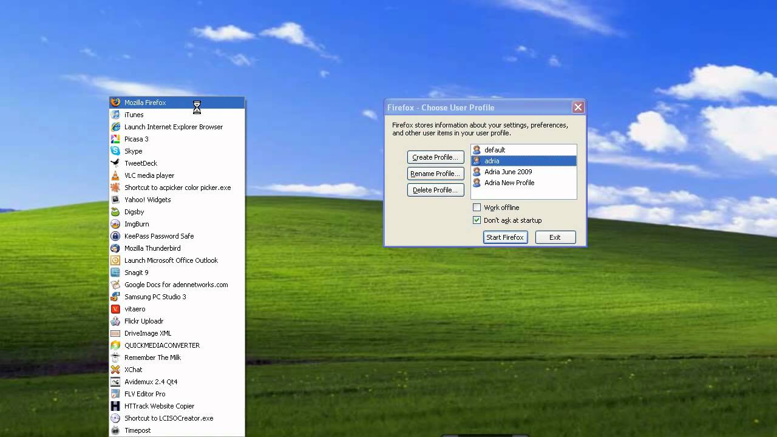Click the FLV Editor Pro icon

click(115, 394)
